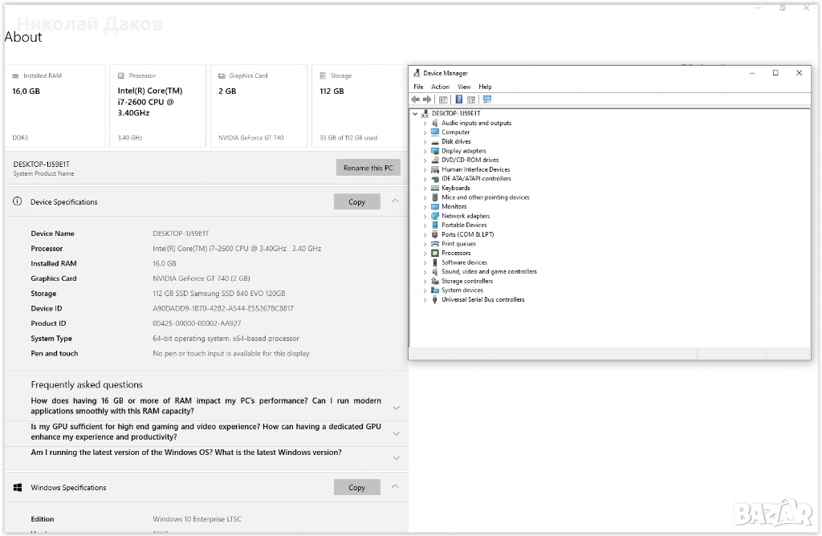Click the Rename this PC button
Image resolution: width=822 pixels, height=536 pixels.
coord(368,168)
